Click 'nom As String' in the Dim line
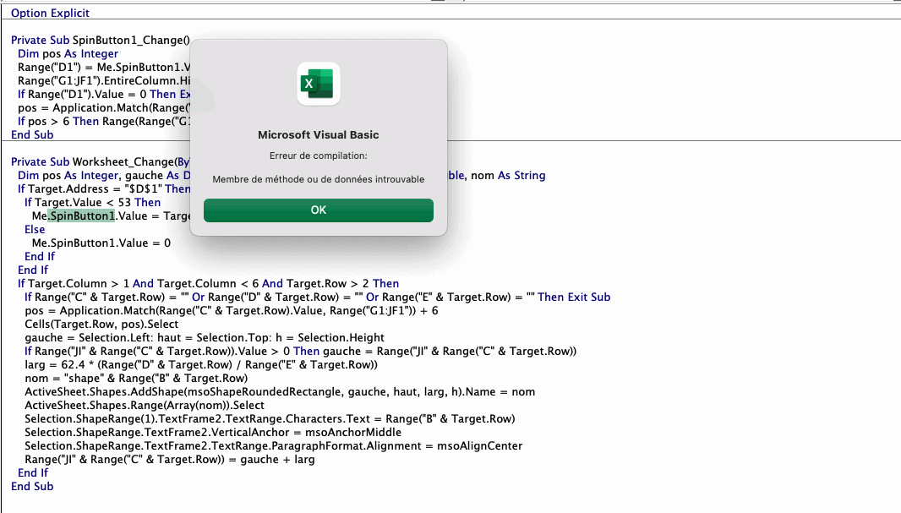This screenshot has width=901, height=513. tap(508, 175)
